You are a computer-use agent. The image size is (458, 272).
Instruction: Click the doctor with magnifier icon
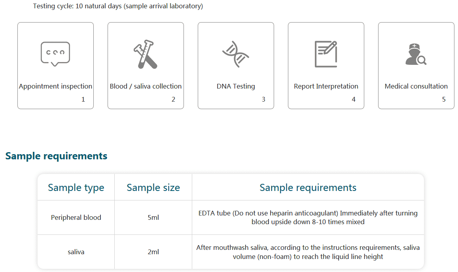416,54
